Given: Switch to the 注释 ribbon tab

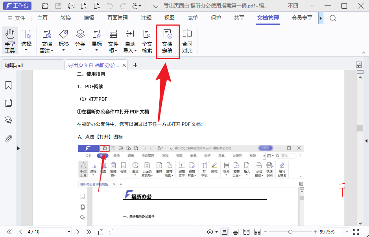Looking at the screenshot, I should 146,18.
